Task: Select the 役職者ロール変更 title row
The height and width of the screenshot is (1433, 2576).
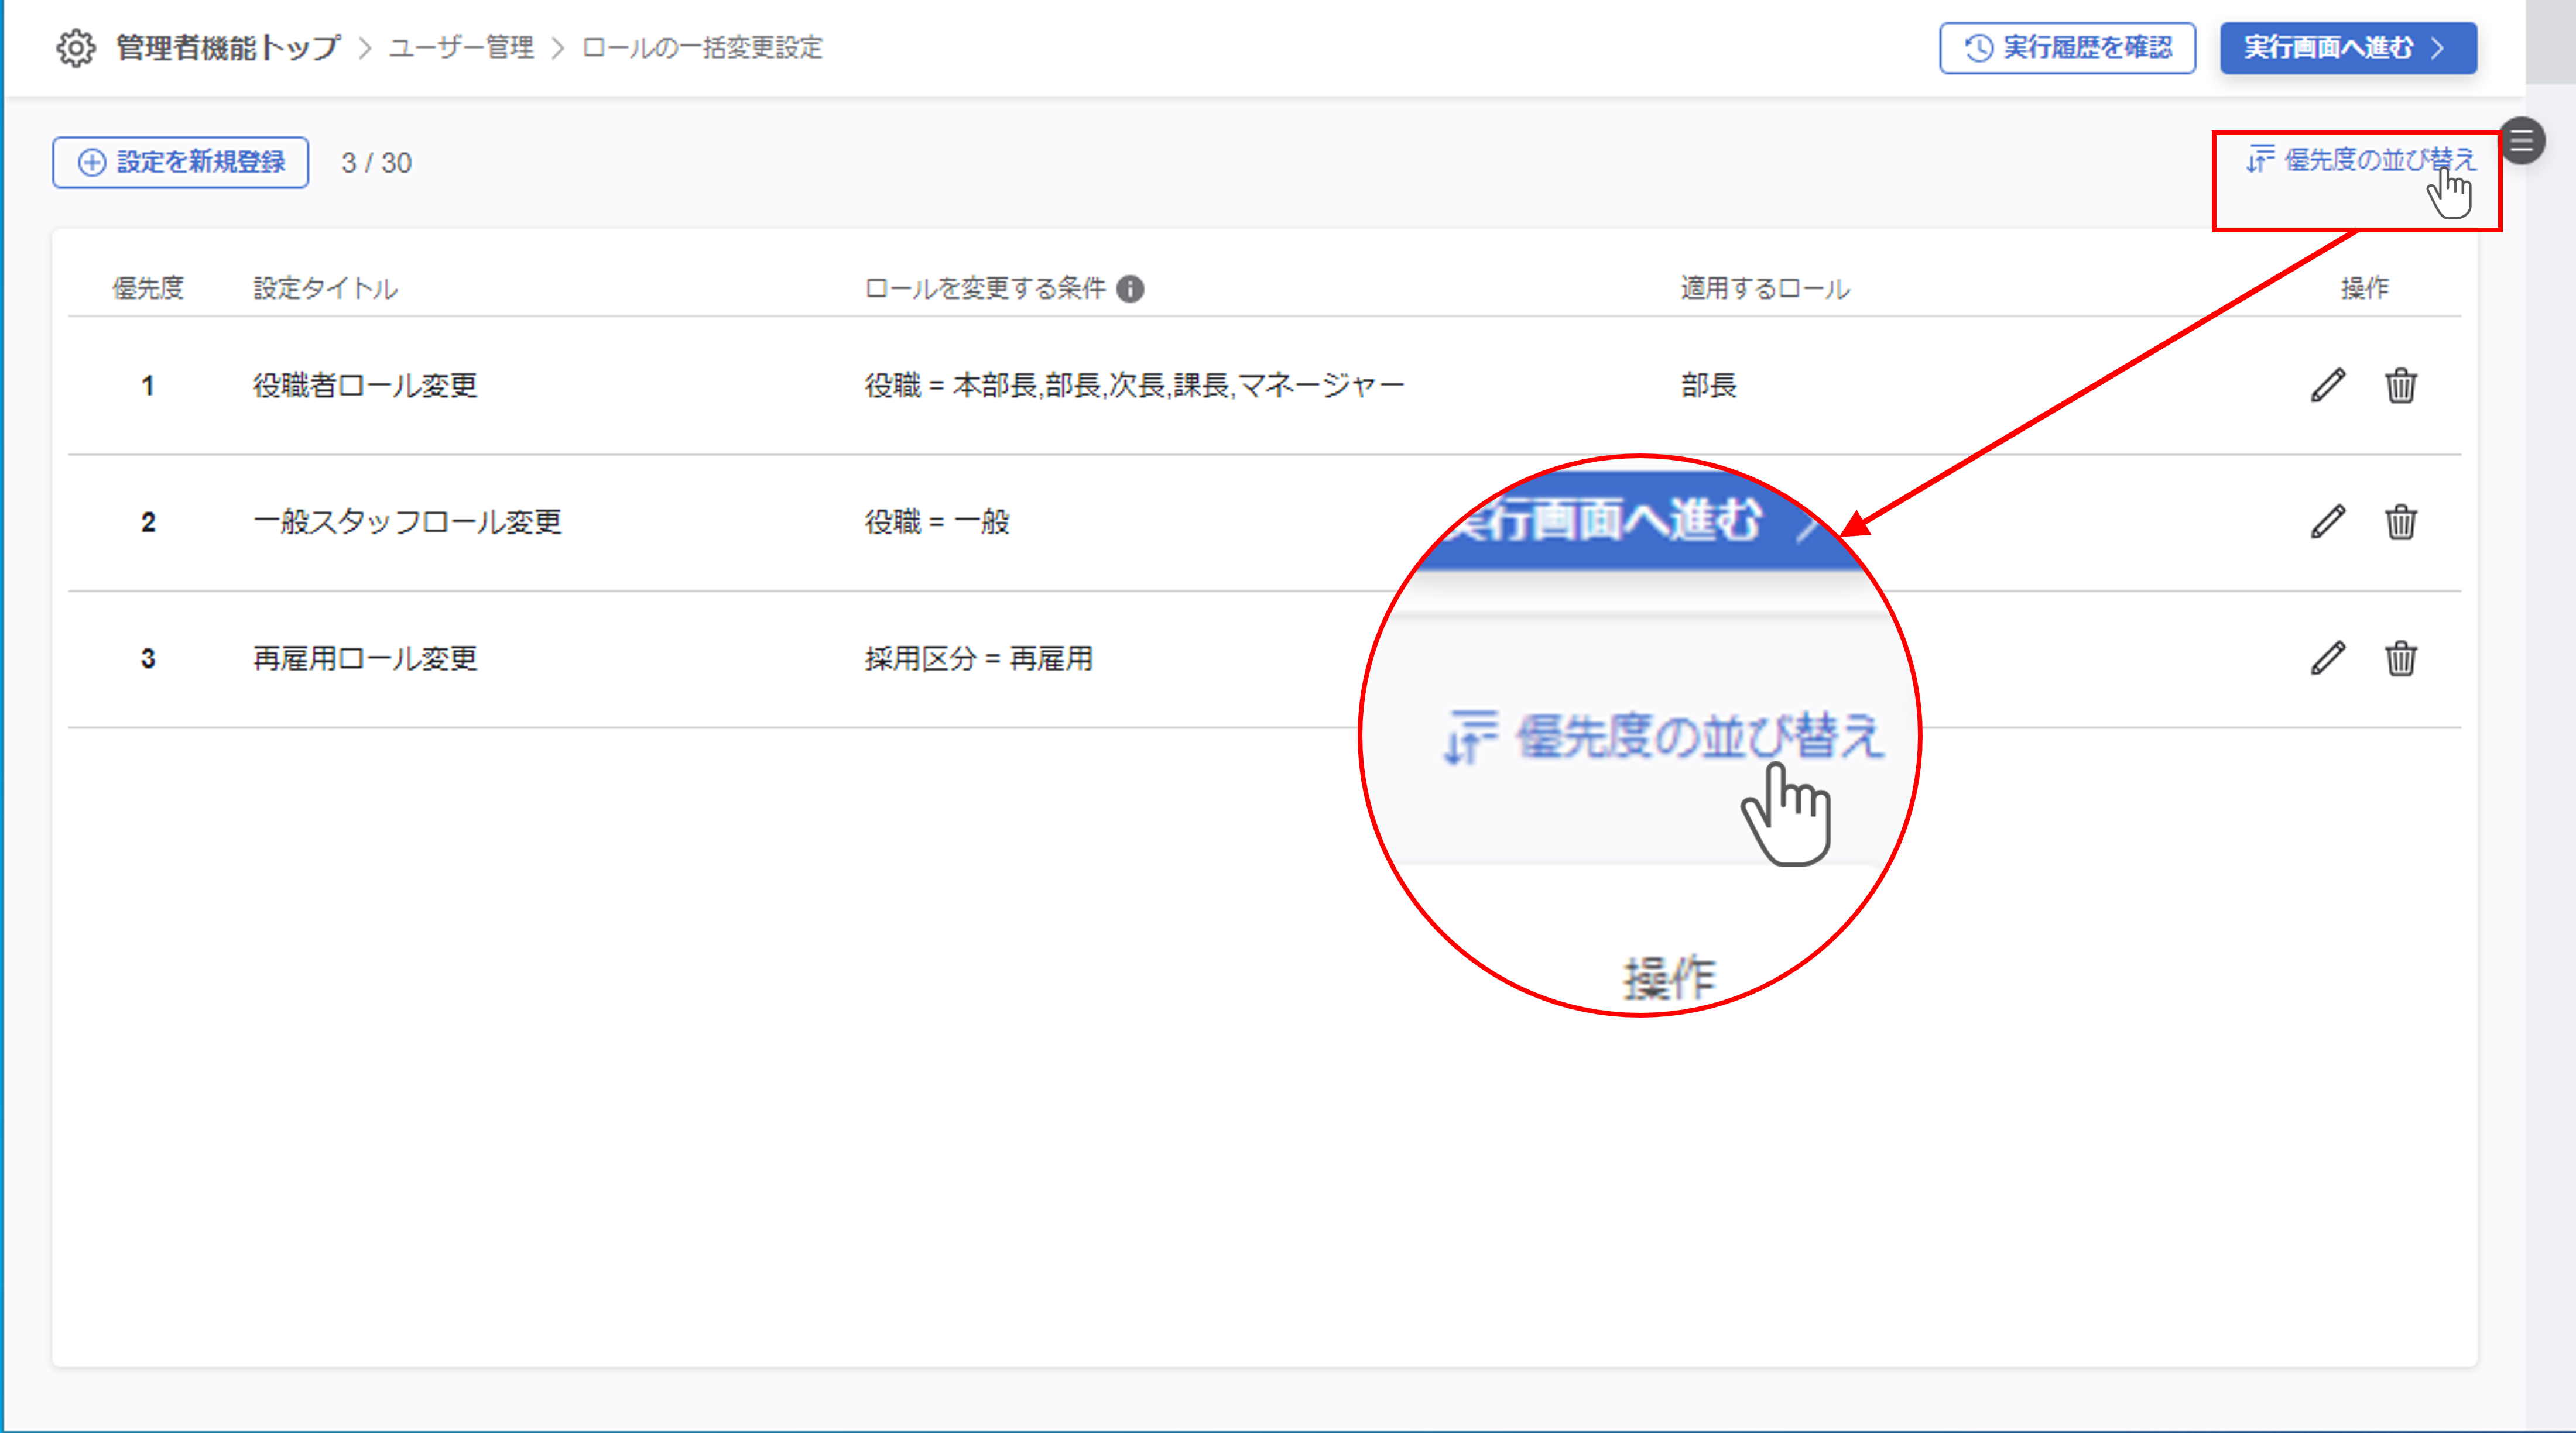Action: [x=365, y=385]
